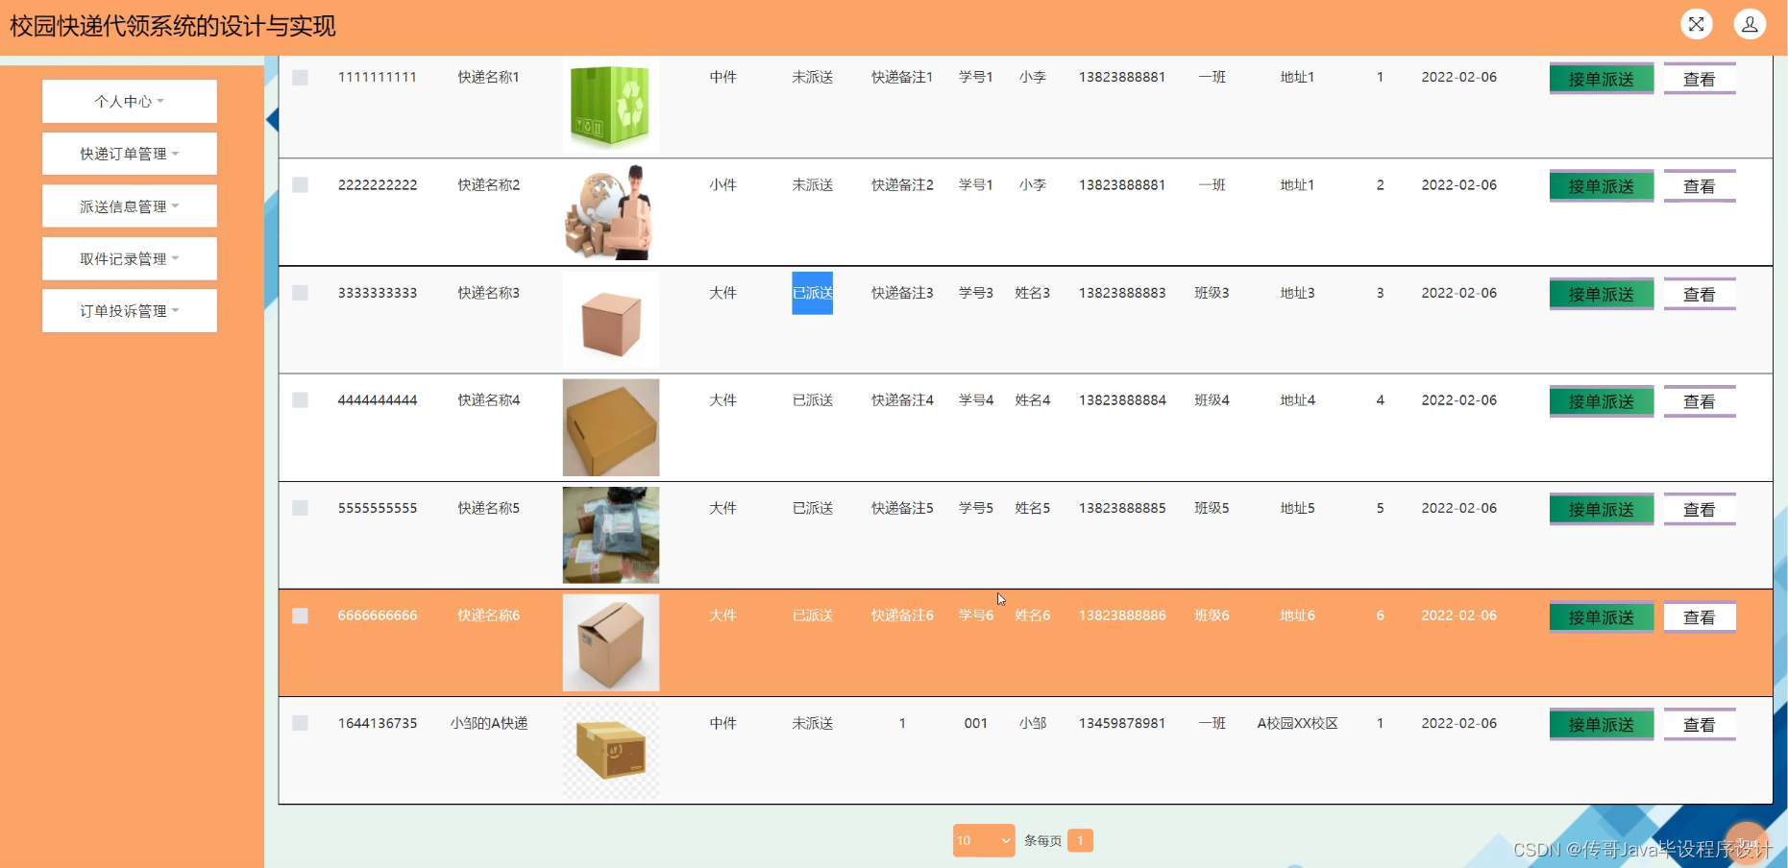Expand the 个人中心 sidebar menu

129,101
